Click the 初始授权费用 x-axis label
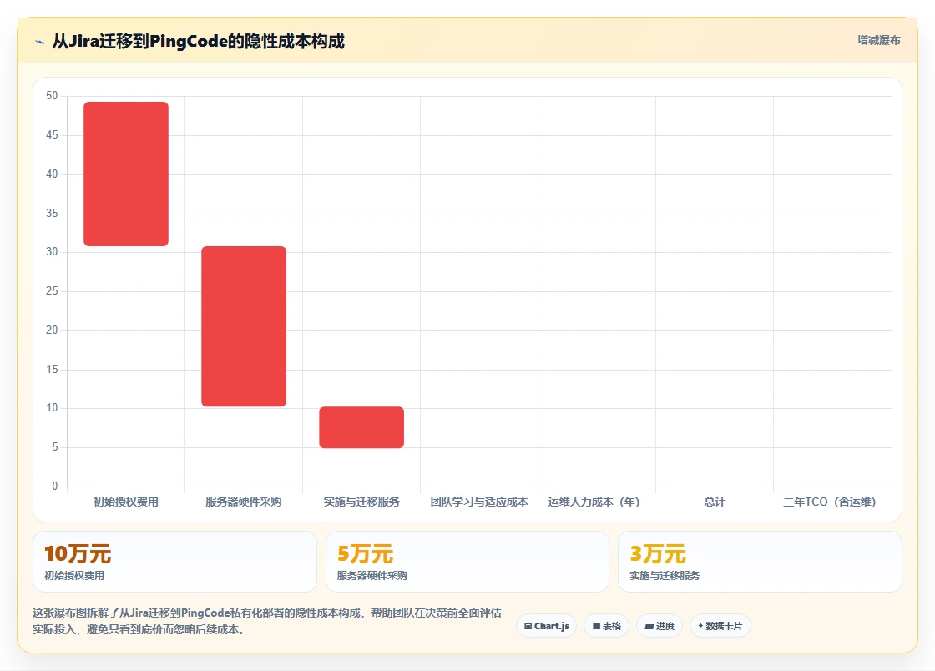The height and width of the screenshot is (671, 935). [x=126, y=502]
